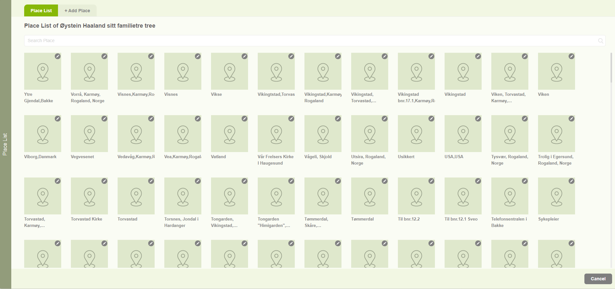
Task: Click the vertical Place List sidebar label
Action: tap(5, 144)
